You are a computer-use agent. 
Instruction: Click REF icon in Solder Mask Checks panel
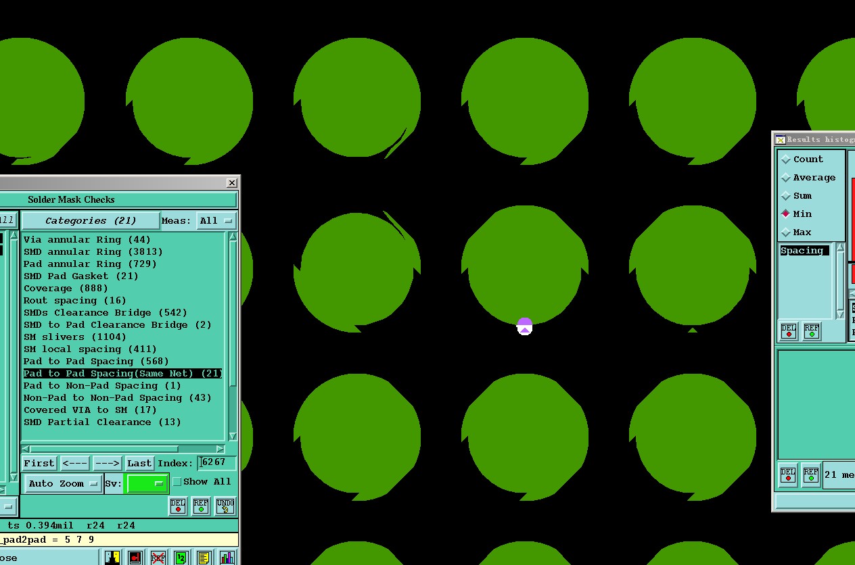coord(201,506)
